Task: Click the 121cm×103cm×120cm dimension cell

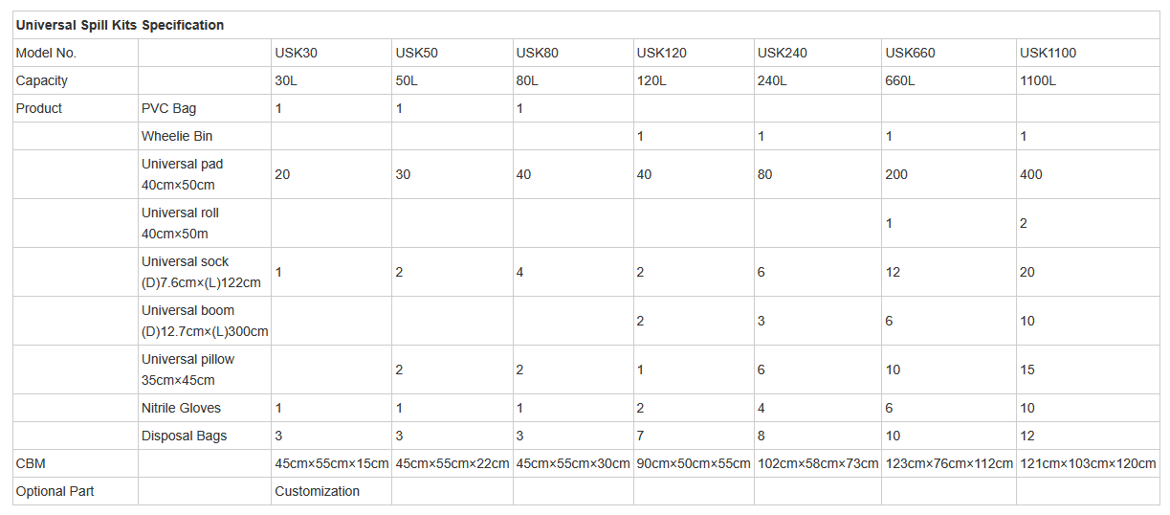Action: click(1088, 463)
